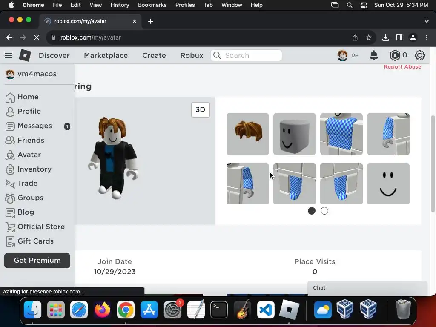Viewport: 436px width, 327px height.
Task: Launch Terminal from the Dock
Action: 219,310
